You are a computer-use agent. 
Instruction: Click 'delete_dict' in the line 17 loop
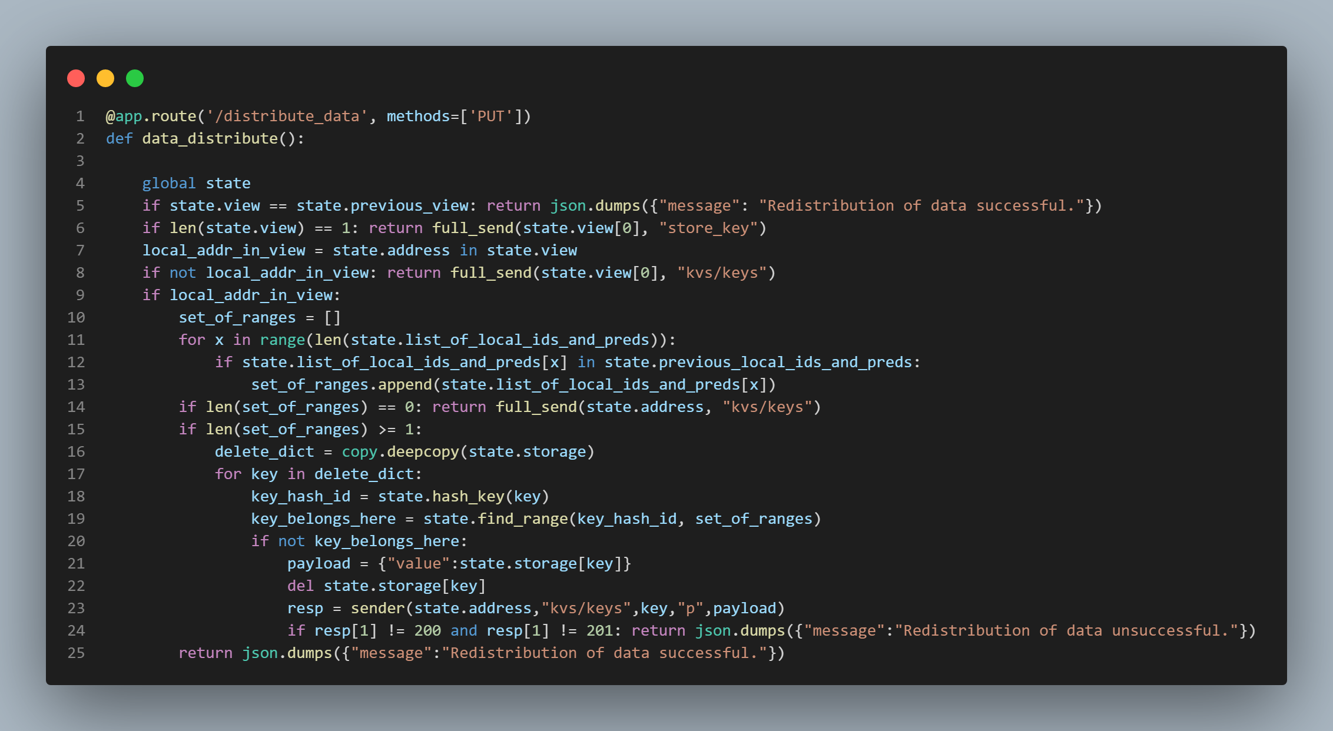[x=364, y=474]
